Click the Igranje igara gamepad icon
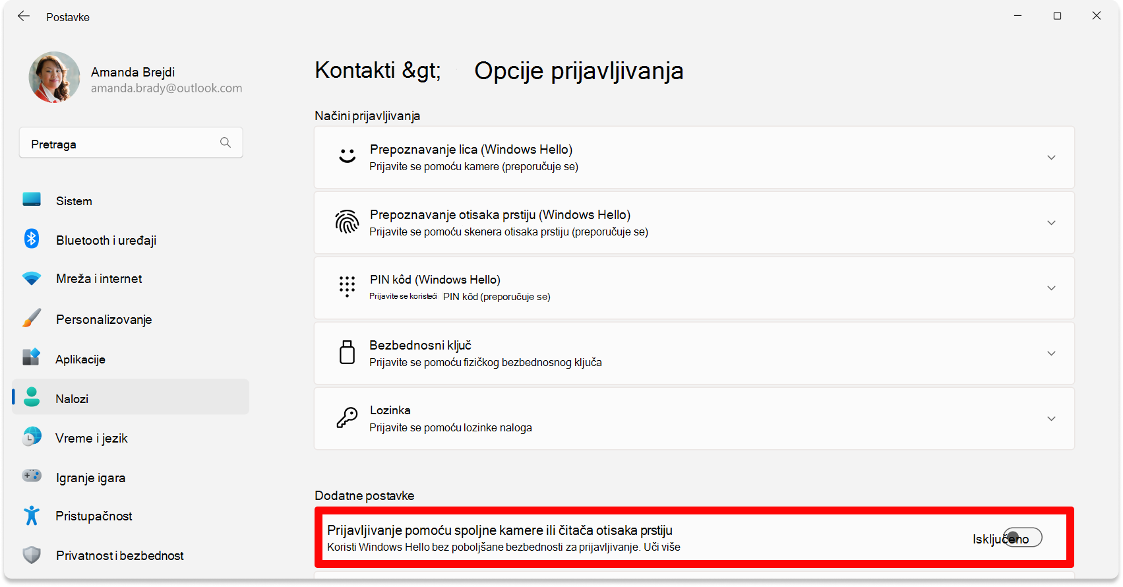The image size is (1123, 587). [x=32, y=476]
